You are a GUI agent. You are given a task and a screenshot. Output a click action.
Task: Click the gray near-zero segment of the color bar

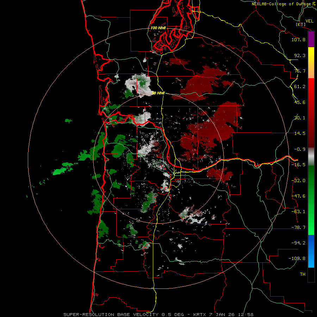(x=311, y=157)
